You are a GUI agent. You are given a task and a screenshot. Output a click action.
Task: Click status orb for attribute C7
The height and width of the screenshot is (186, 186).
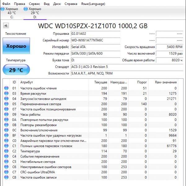point(6,172)
